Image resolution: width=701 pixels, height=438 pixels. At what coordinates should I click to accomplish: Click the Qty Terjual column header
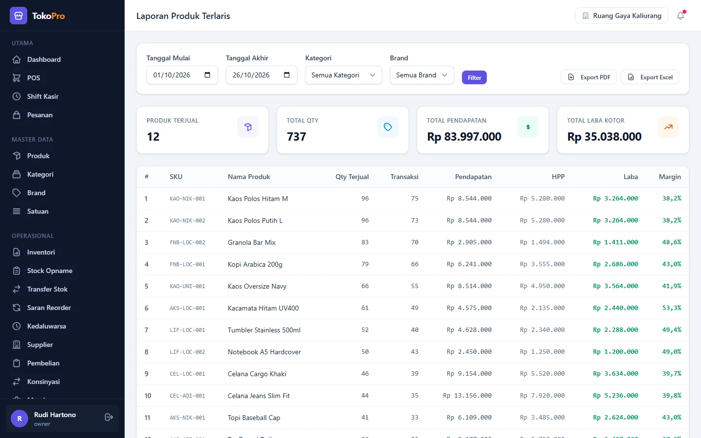(x=352, y=177)
